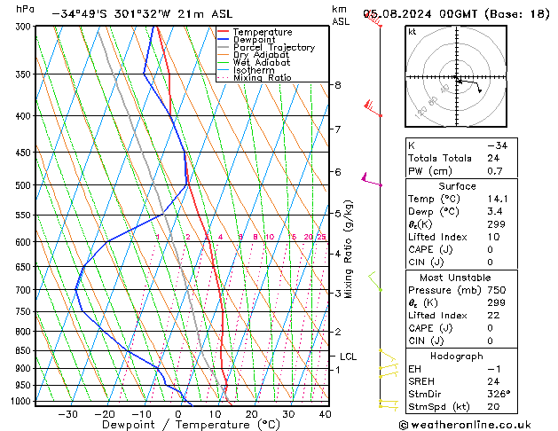
Task: Select the Isotherm legend label
Action: 254,70
